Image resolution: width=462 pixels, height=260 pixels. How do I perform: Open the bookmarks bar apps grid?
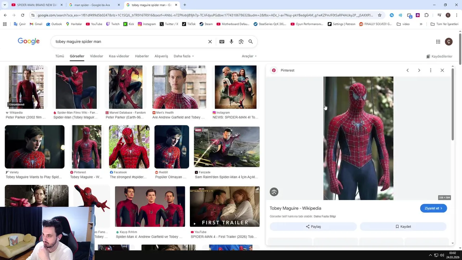(5, 24)
